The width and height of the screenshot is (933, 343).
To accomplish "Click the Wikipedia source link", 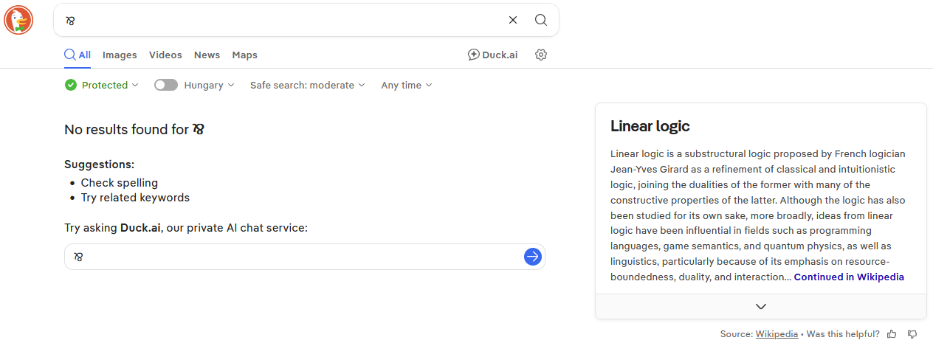I will pyautogui.click(x=777, y=334).
